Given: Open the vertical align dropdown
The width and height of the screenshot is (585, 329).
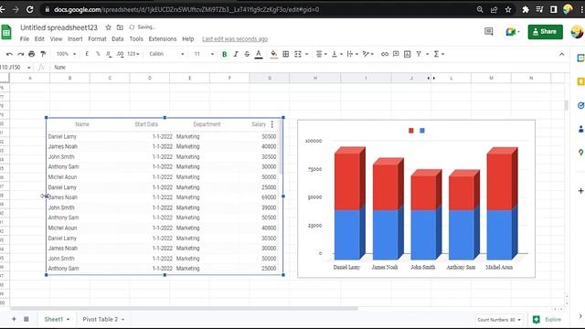Looking at the screenshot, I should coord(337,54).
